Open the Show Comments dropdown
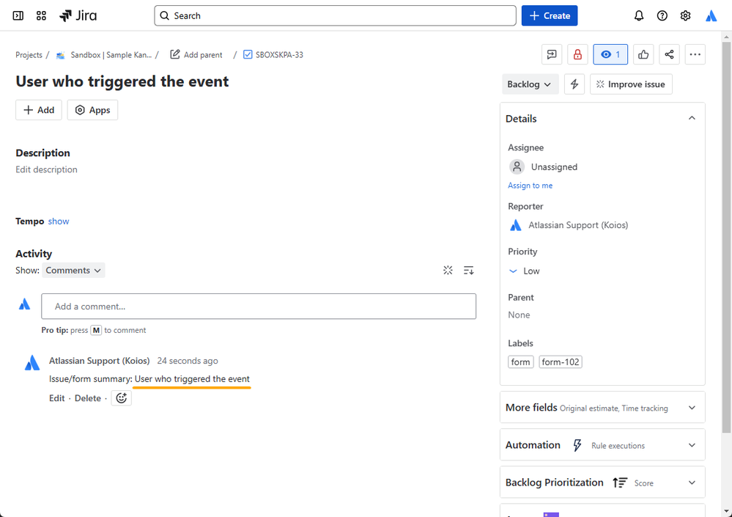732x517 pixels. pyautogui.click(x=73, y=271)
